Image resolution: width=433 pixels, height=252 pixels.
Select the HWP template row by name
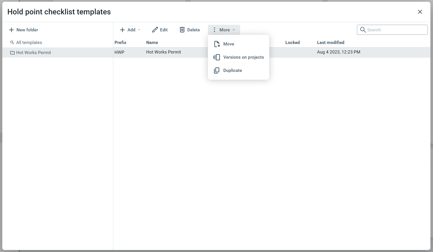click(x=163, y=52)
